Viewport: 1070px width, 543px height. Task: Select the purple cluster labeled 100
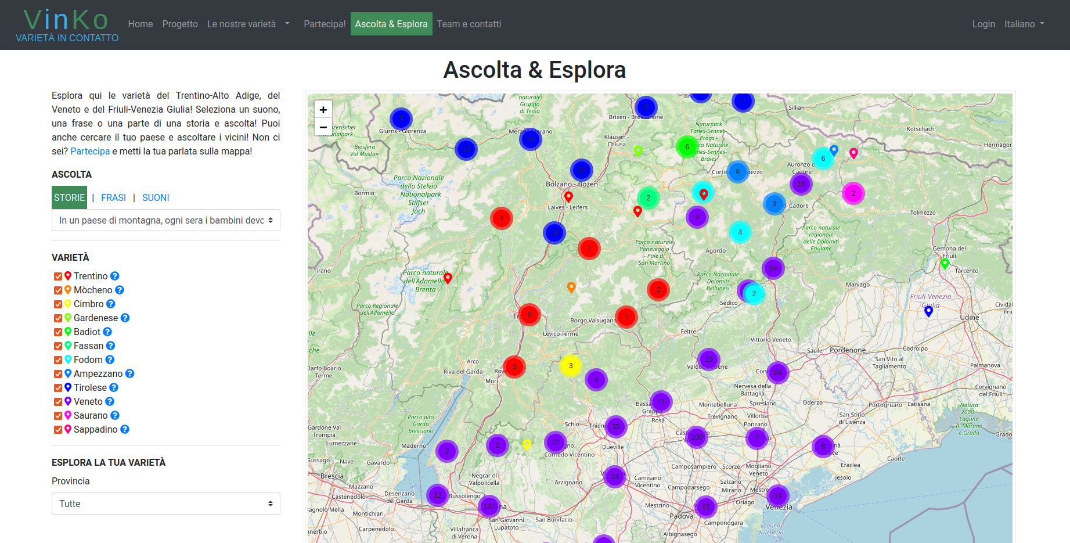tap(696, 437)
